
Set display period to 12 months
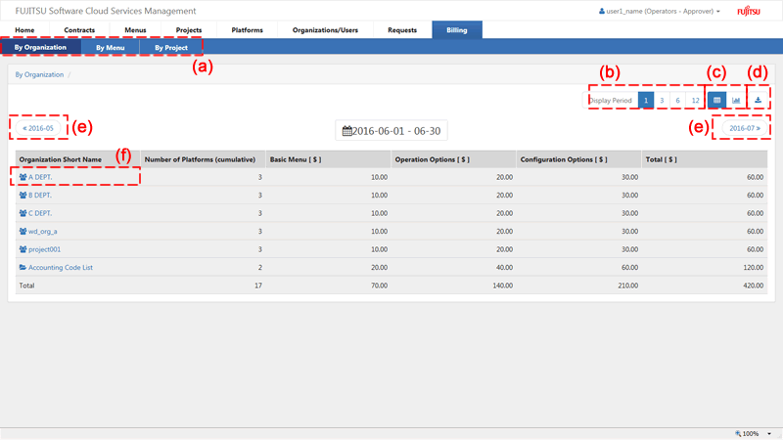click(694, 101)
